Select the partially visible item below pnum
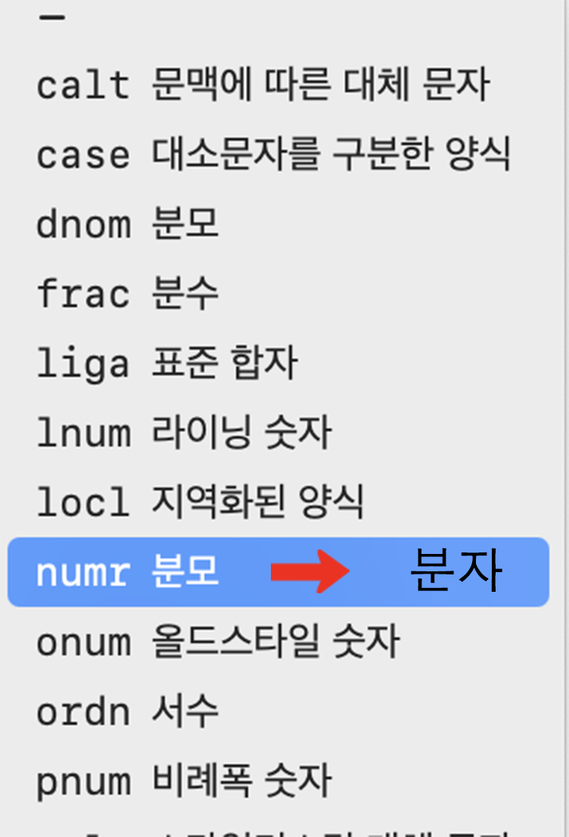This screenshot has height=837, width=569. tap(278, 830)
